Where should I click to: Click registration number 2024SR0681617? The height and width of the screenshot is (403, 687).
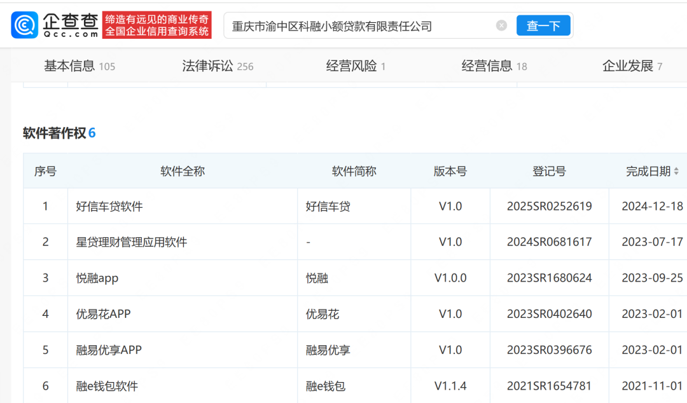550,242
